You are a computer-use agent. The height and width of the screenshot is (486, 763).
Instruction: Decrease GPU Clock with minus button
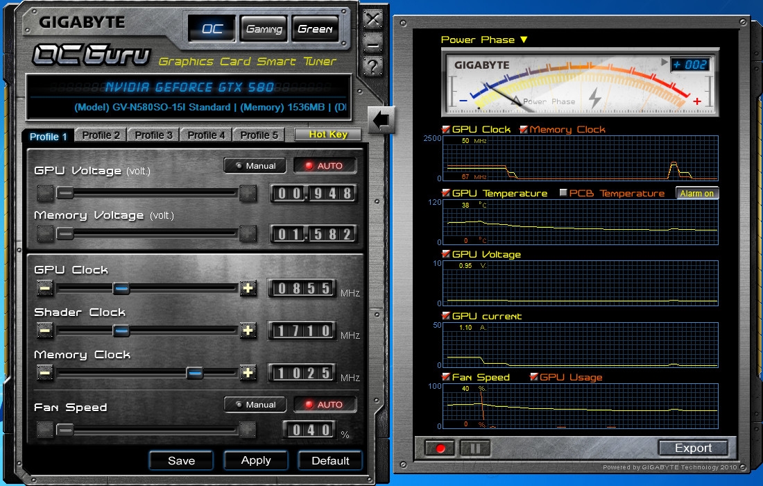pyautogui.click(x=45, y=288)
